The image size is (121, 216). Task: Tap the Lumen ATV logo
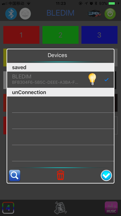tap(94, 14)
